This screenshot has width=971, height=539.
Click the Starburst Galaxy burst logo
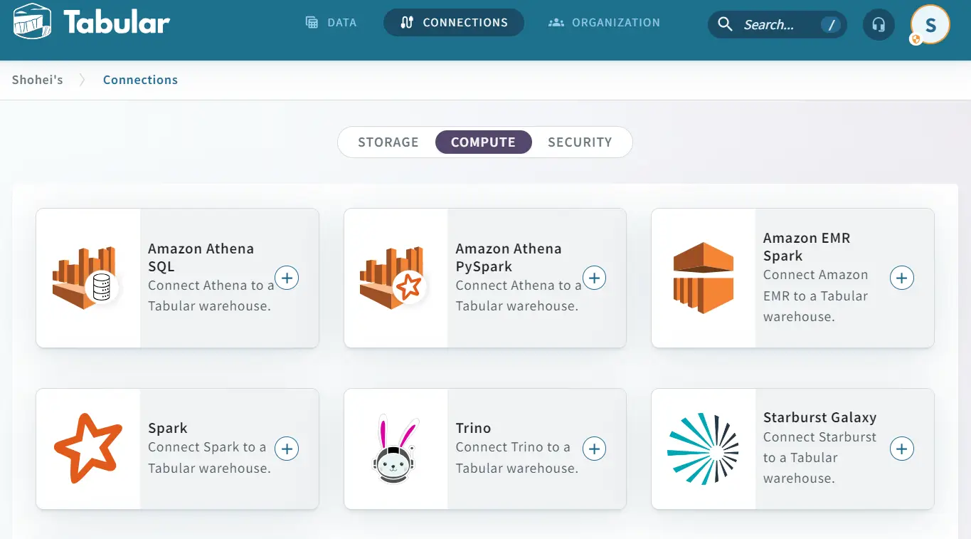pyautogui.click(x=704, y=449)
